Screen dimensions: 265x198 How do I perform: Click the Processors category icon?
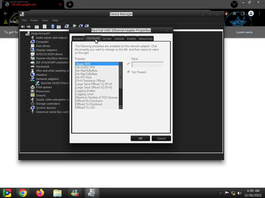(x=32, y=91)
